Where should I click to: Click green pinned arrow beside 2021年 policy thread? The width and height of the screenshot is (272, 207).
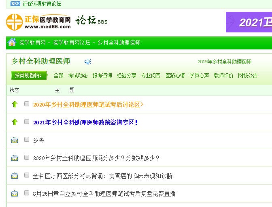15,122
